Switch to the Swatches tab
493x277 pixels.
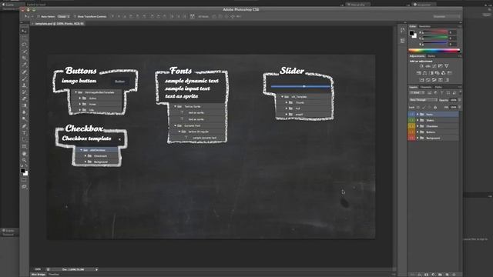tap(424, 26)
